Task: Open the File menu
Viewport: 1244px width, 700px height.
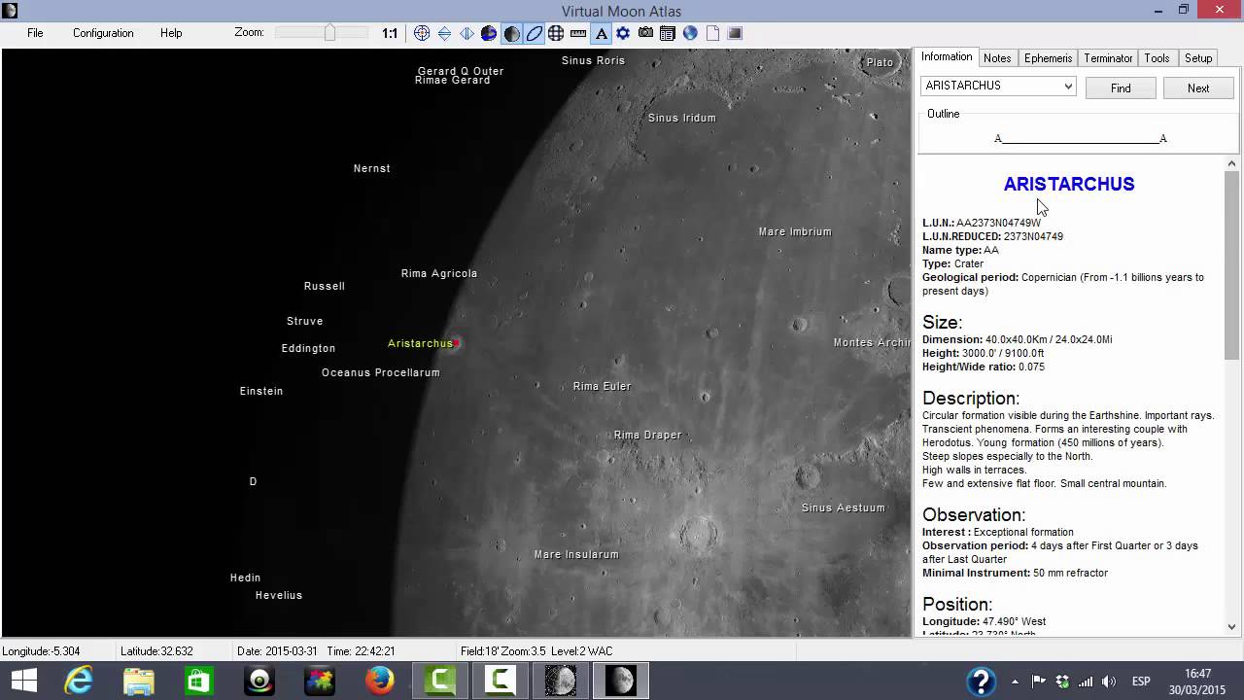Action: [x=35, y=33]
